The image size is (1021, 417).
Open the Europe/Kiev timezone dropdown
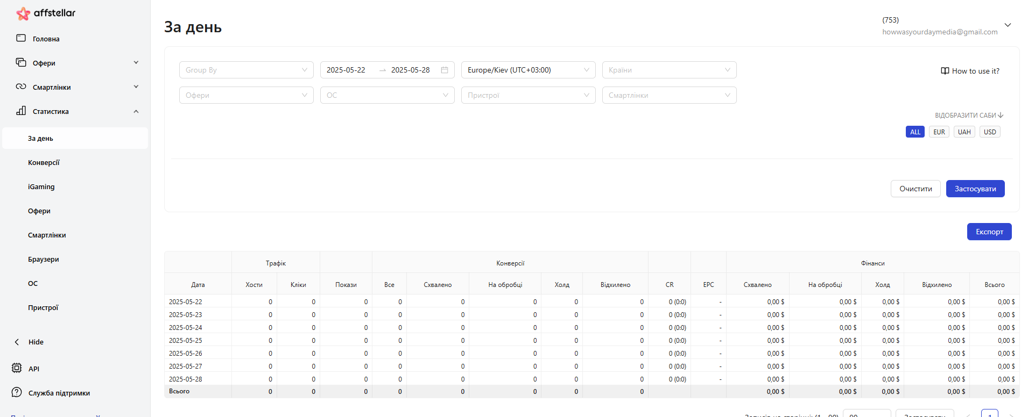pyautogui.click(x=528, y=70)
